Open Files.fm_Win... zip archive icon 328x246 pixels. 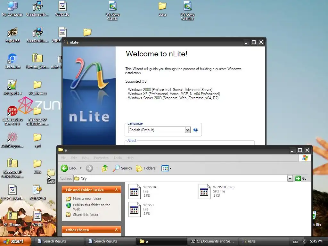coord(37,61)
